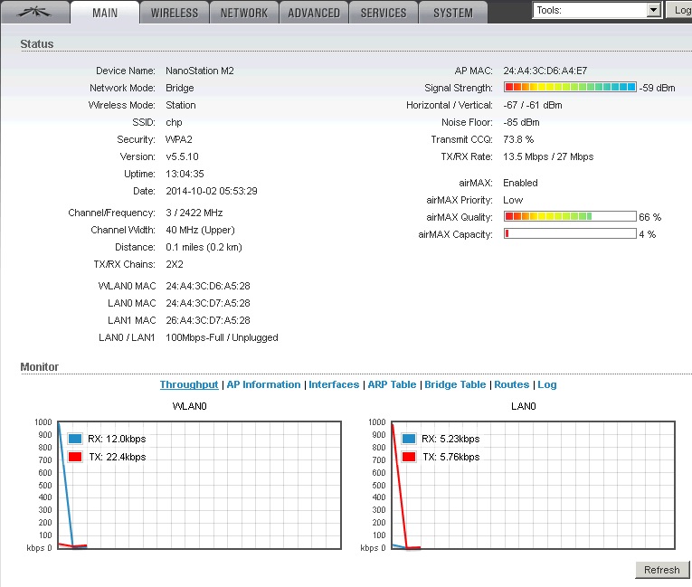Select the channel width 40 MHz (Upper)

(200, 230)
